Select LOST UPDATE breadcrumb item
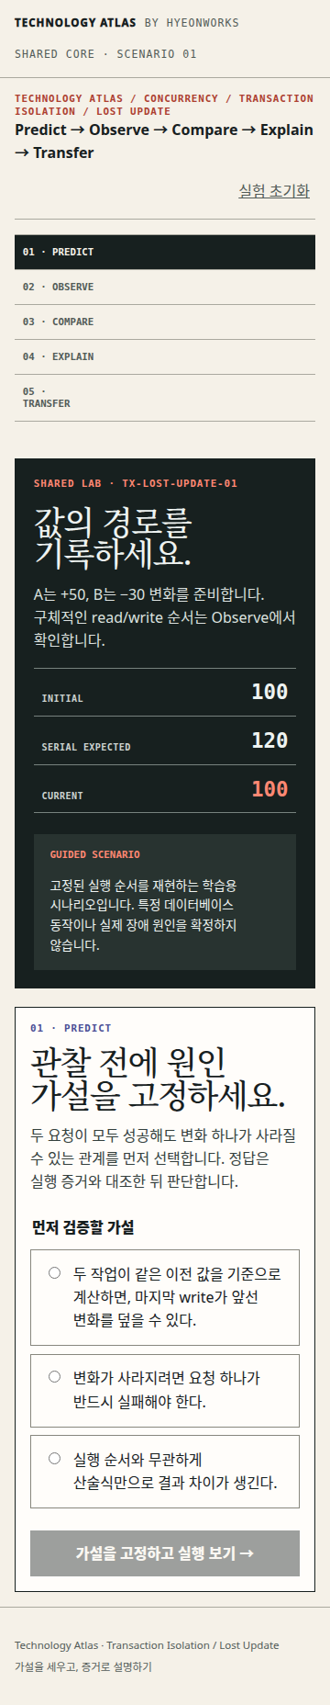Viewport: 330px width, 1705px height. point(134,111)
